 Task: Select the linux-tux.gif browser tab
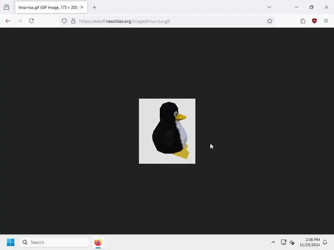51,7
